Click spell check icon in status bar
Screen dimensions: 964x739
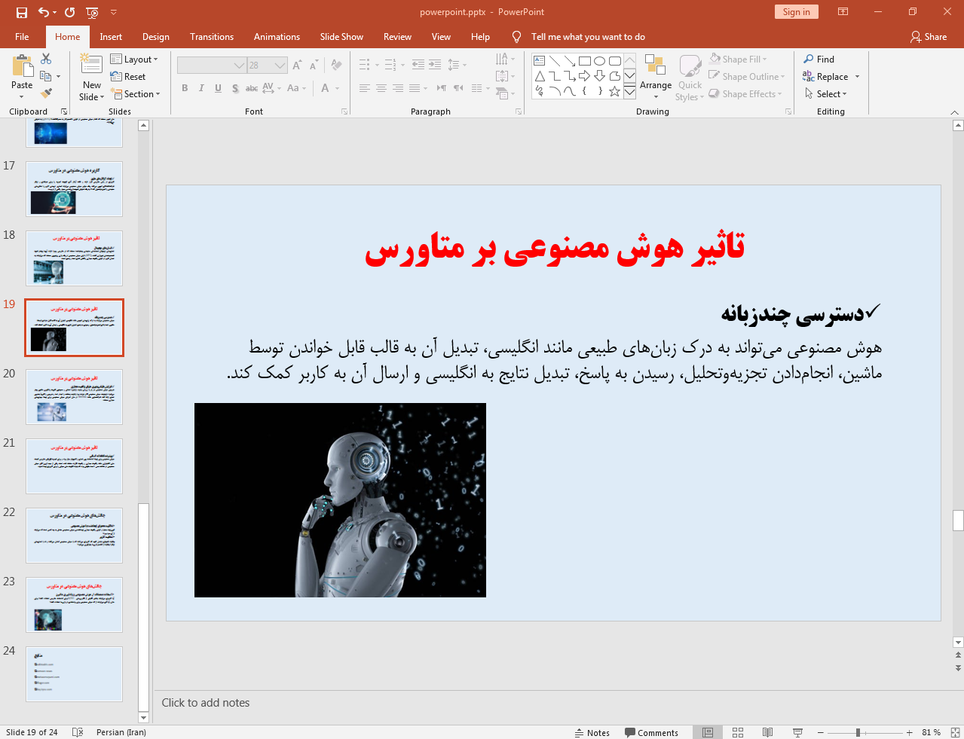[77, 732]
